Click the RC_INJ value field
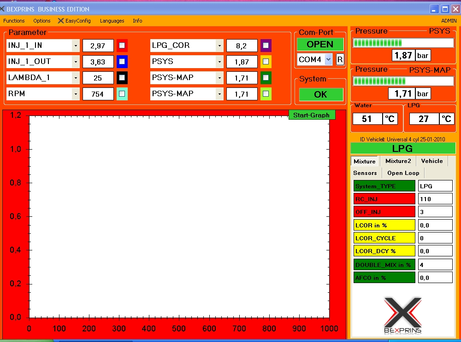Image resolution: width=461 pixels, height=342 pixels. pos(435,199)
